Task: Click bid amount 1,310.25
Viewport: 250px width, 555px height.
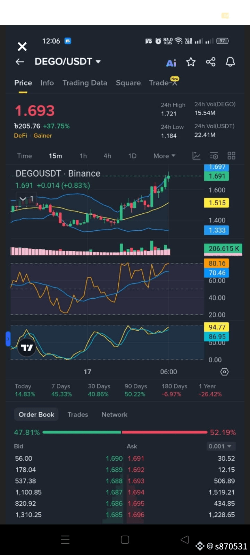Action: pos(28,515)
